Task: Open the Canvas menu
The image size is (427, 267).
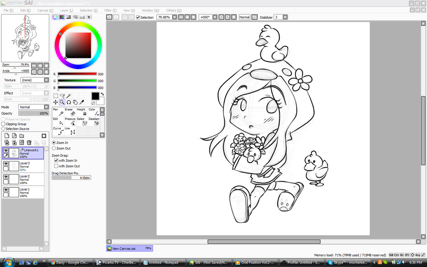Action: click(x=45, y=10)
